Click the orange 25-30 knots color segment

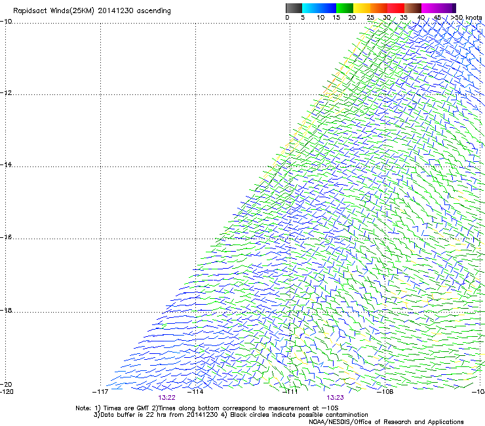click(379, 8)
